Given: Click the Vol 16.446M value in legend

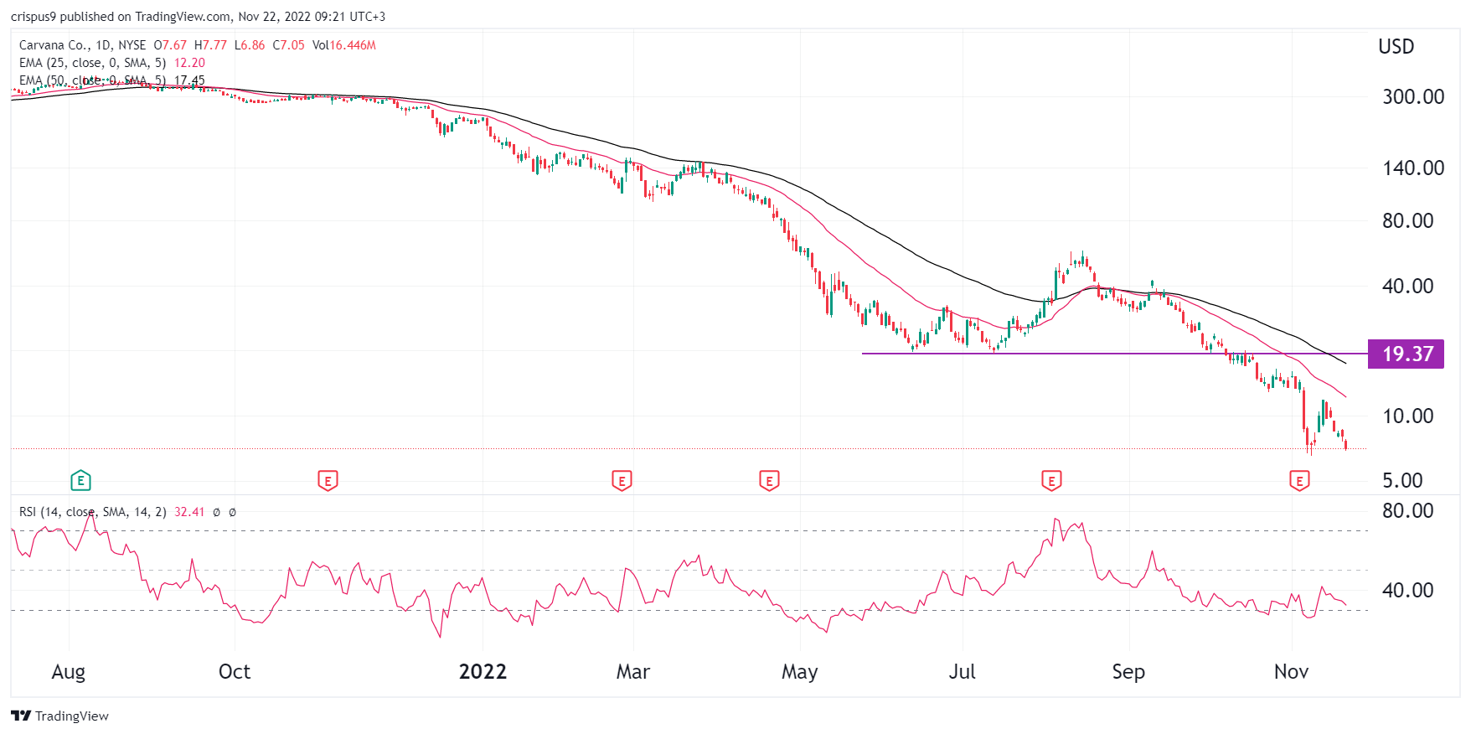Looking at the screenshot, I should click(x=344, y=45).
